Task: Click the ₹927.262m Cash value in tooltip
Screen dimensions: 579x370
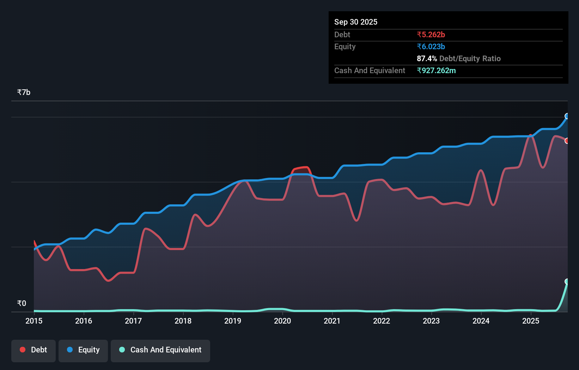Action: 437,70
